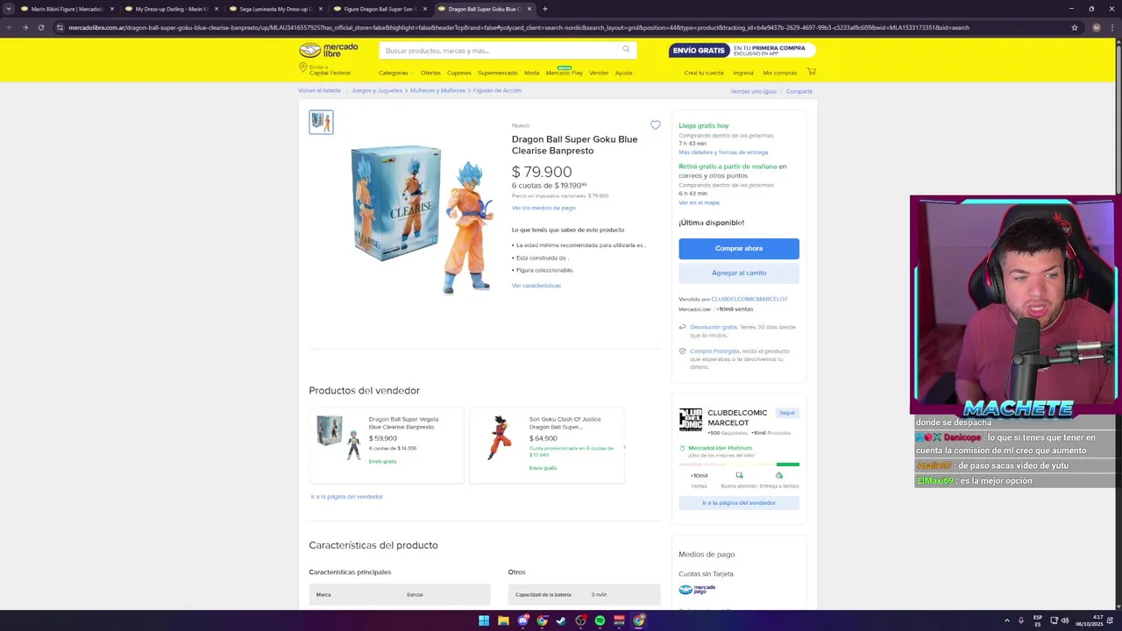The image size is (1122, 631).
Task: Select the product gallery thumbnail
Action: click(x=321, y=122)
